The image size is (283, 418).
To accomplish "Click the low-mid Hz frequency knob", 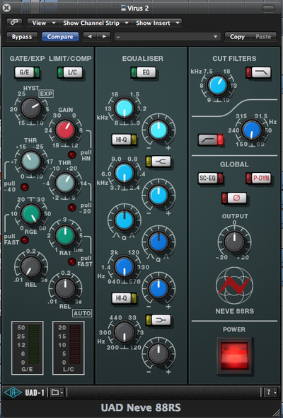I will tap(125, 266).
